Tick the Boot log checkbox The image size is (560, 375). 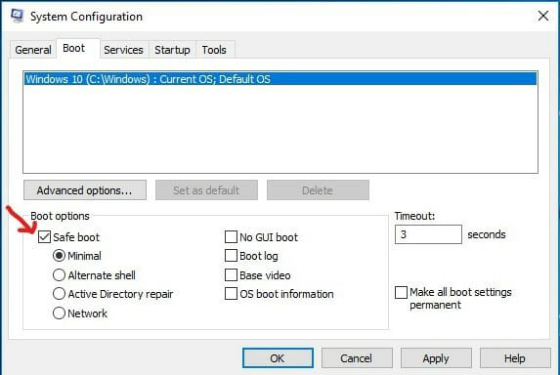(x=231, y=256)
